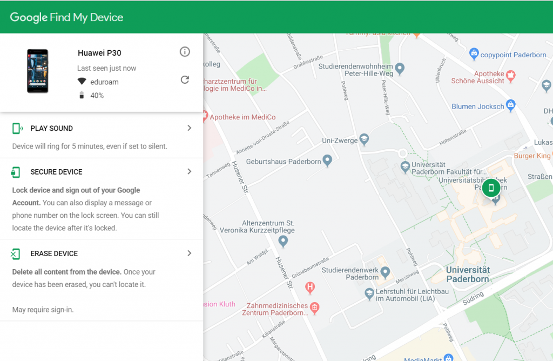Click the Universität Paderborn map label

click(x=468, y=275)
